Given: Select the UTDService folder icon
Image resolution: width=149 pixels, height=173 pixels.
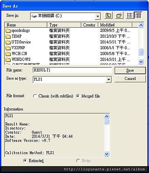Looking at the screenshot, I should coord(8,42).
